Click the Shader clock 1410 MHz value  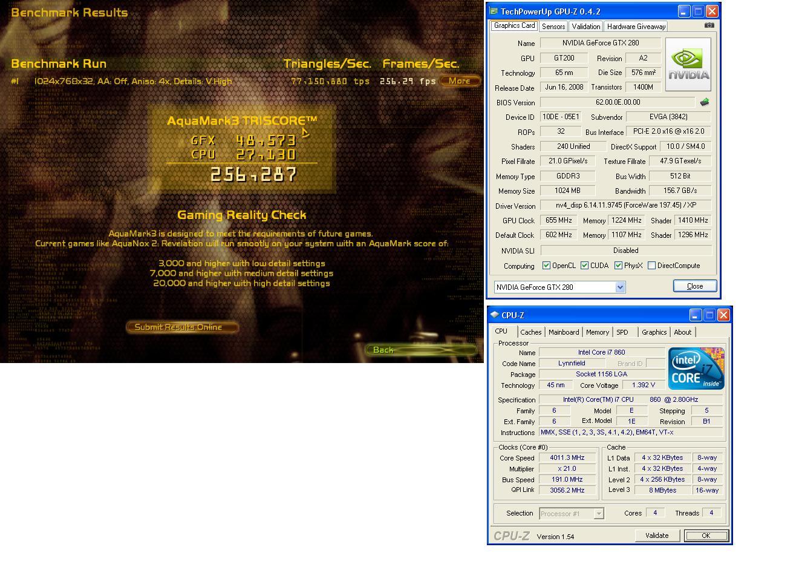[x=693, y=220]
